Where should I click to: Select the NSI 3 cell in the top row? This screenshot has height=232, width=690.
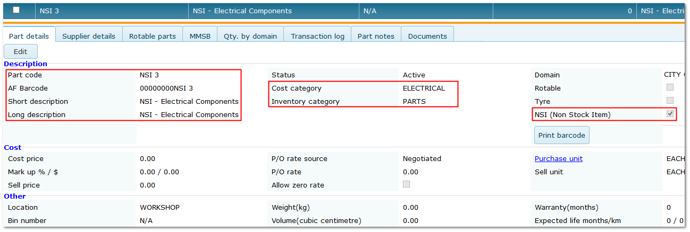point(49,11)
